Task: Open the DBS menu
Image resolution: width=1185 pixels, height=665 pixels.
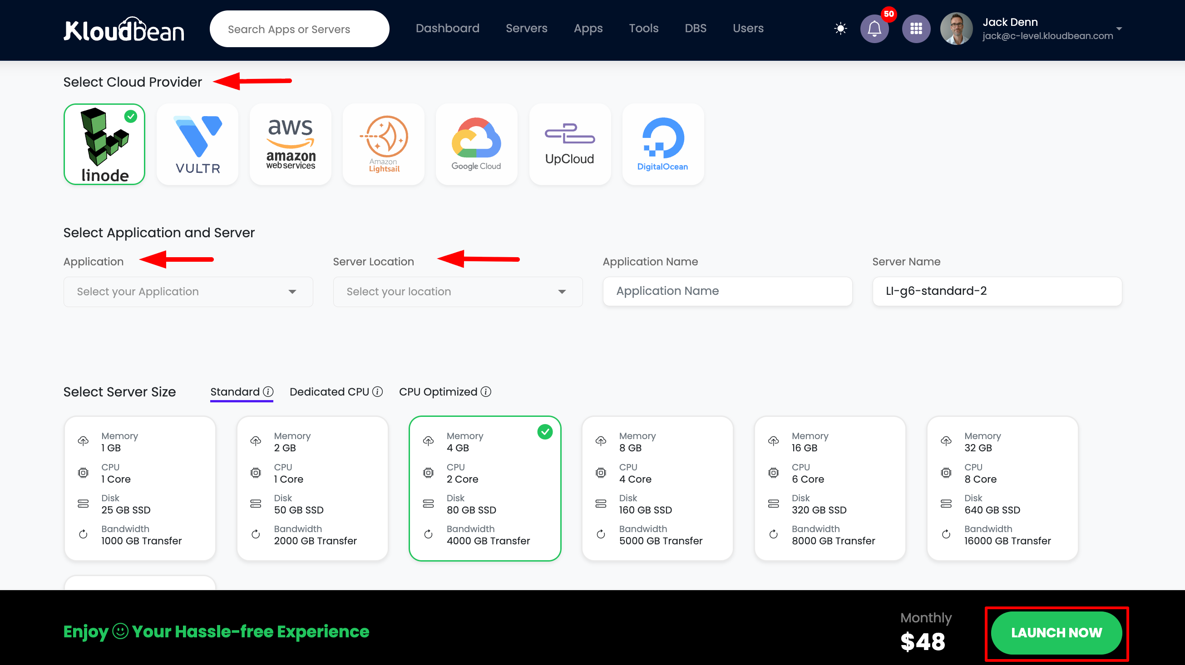Action: [695, 29]
